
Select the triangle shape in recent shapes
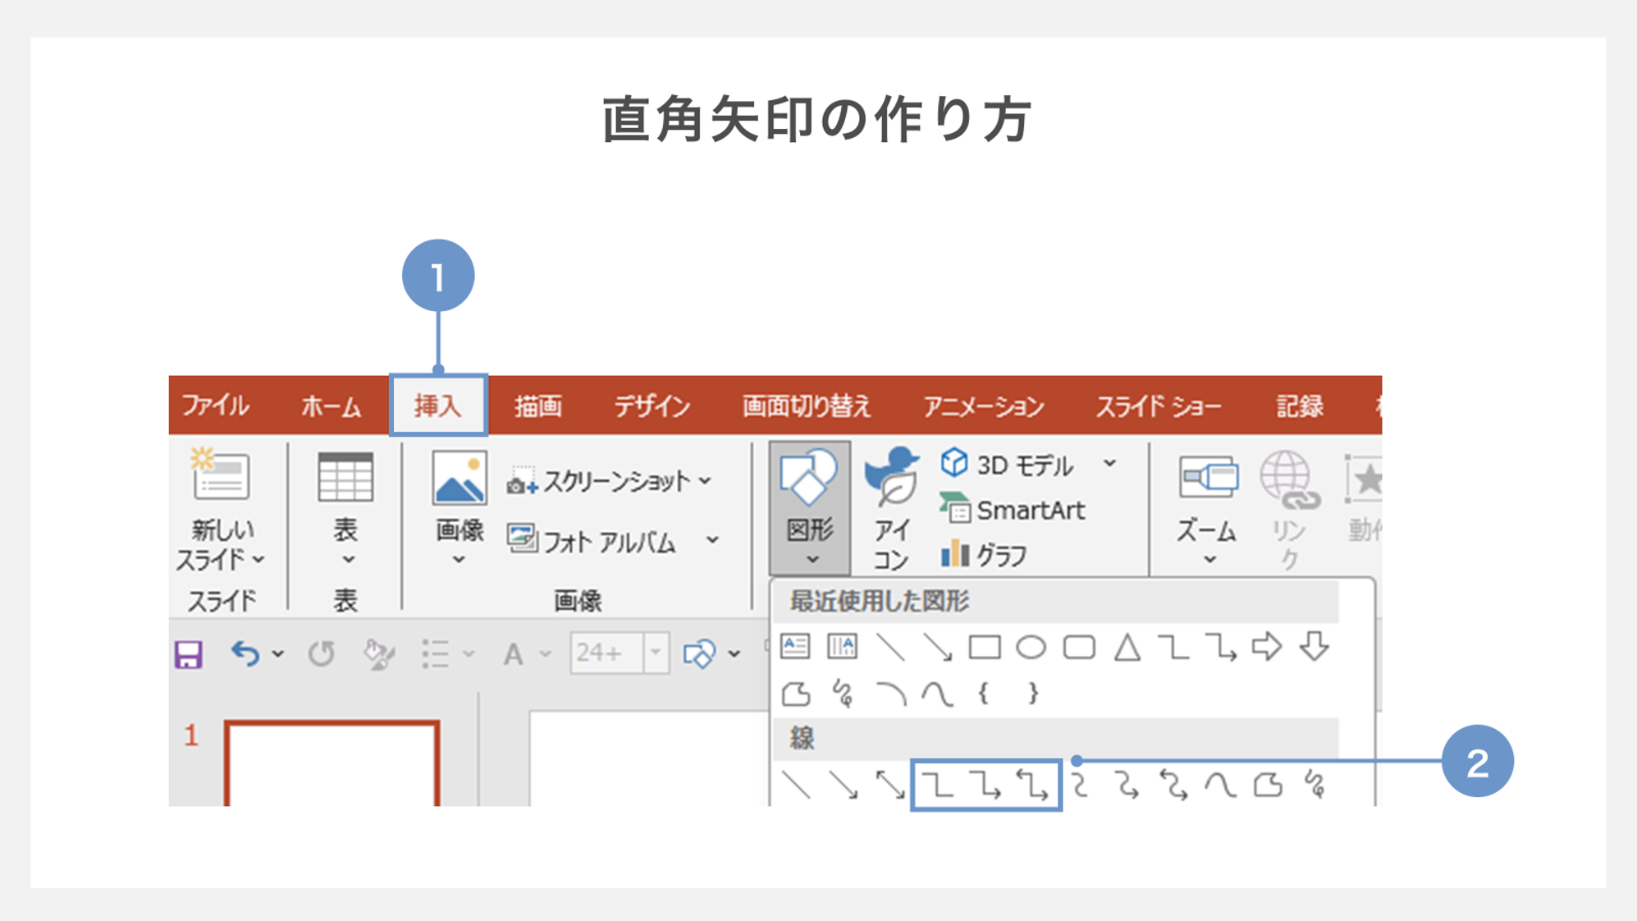click(1127, 648)
